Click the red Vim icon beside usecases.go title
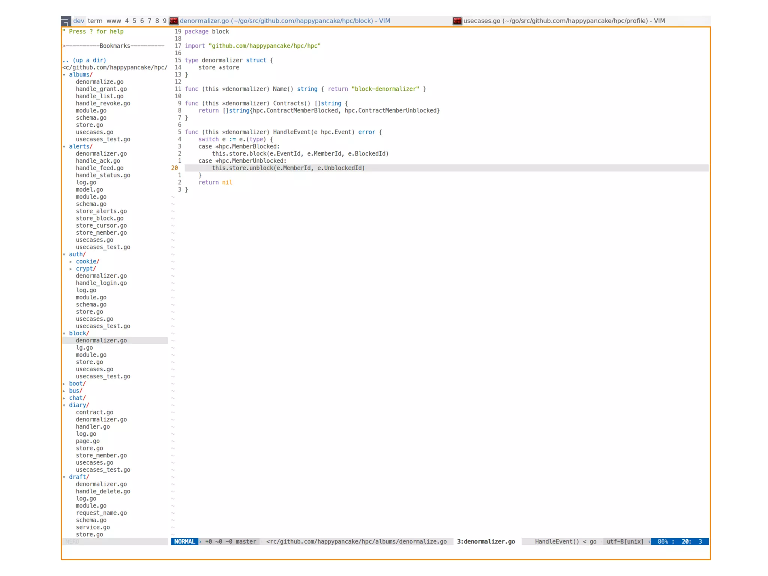Image resolution: width=768 pixels, height=576 pixels. (x=457, y=21)
